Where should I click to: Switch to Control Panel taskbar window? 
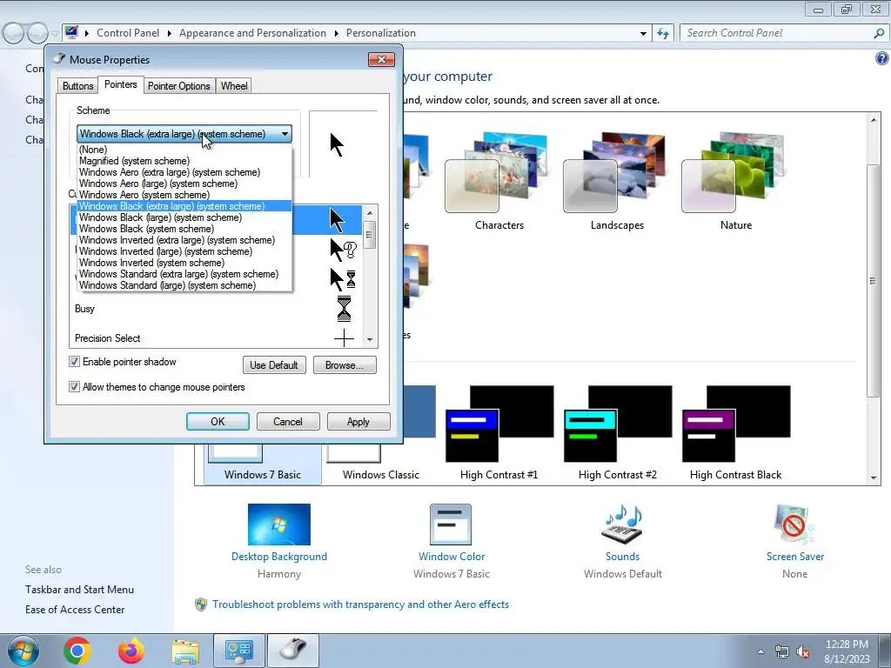tap(238, 651)
